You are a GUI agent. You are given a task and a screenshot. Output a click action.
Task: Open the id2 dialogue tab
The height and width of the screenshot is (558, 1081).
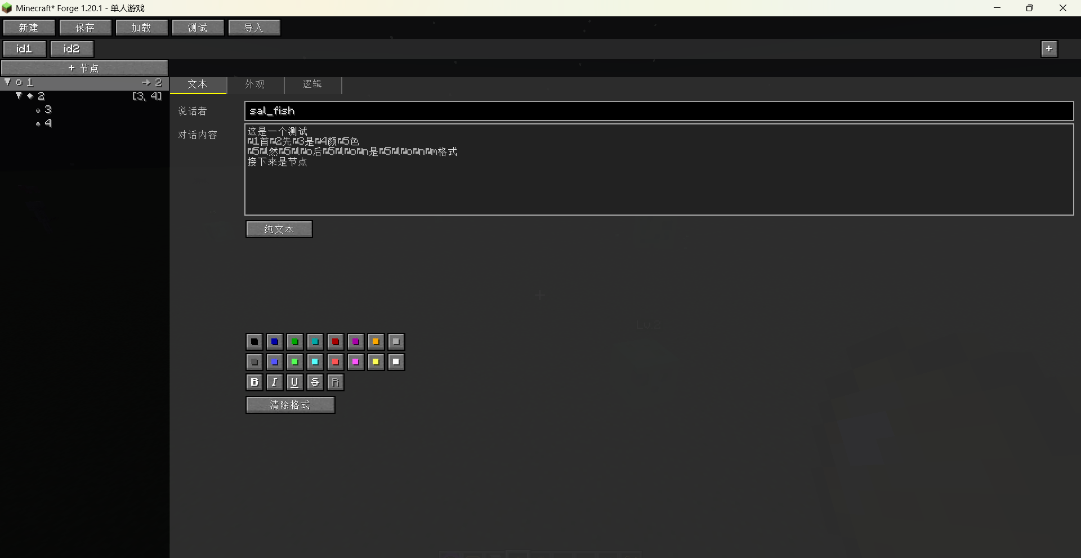pyautogui.click(x=72, y=49)
